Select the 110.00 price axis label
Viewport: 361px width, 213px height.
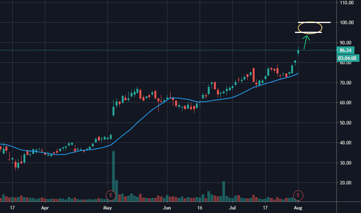(347, 3)
